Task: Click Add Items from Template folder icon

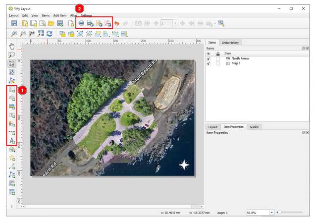Action: pyautogui.click(x=51, y=23)
